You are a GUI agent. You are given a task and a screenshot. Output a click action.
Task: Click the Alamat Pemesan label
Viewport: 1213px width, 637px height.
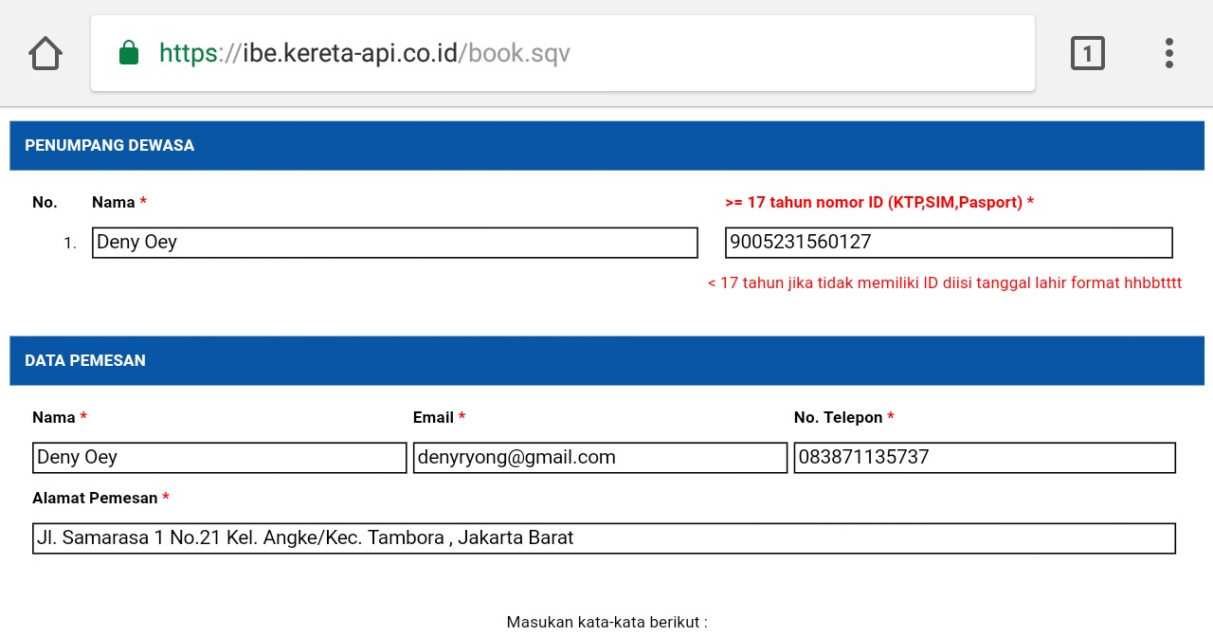coord(100,498)
